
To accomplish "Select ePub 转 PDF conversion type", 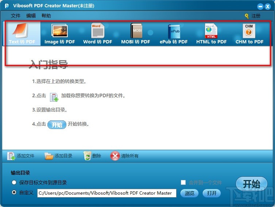I will (x=174, y=34).
